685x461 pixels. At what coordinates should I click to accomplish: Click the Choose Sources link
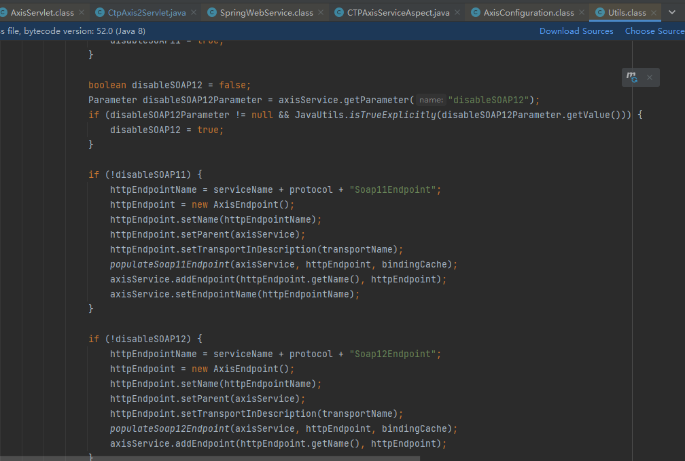654,31
